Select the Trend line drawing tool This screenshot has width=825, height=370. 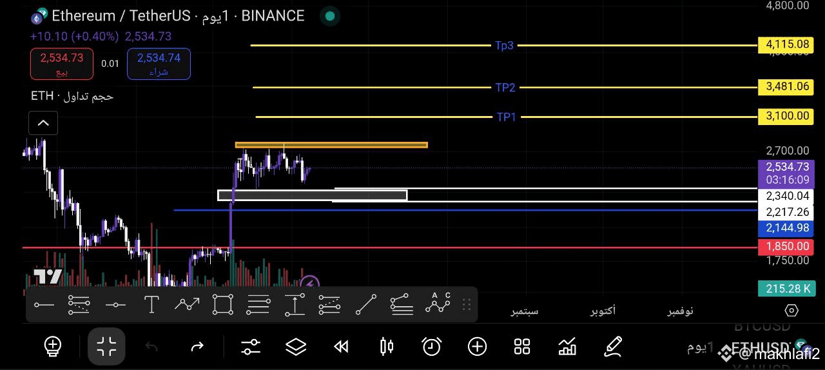pyautogui.click(x=366, y=304)
